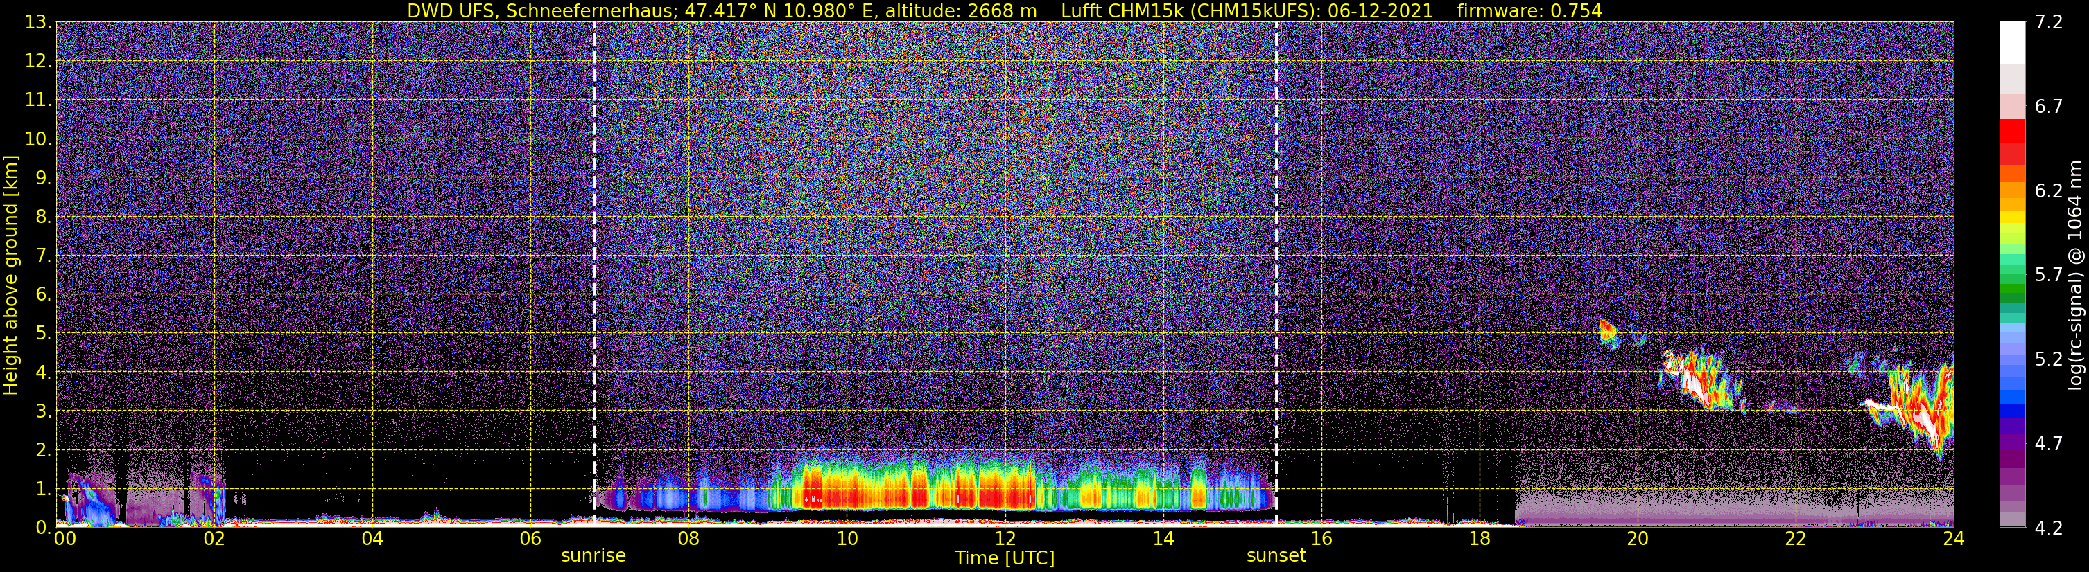
Task: Click the '12' time axis tick label
Action: click(x=1005, y=539)
